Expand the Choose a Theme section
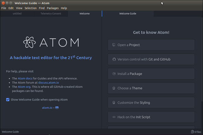203x135 pixels. tap(151, 88)
